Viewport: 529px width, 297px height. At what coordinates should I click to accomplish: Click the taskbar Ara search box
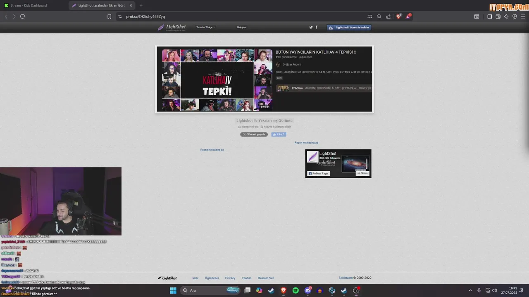point(211,290)
